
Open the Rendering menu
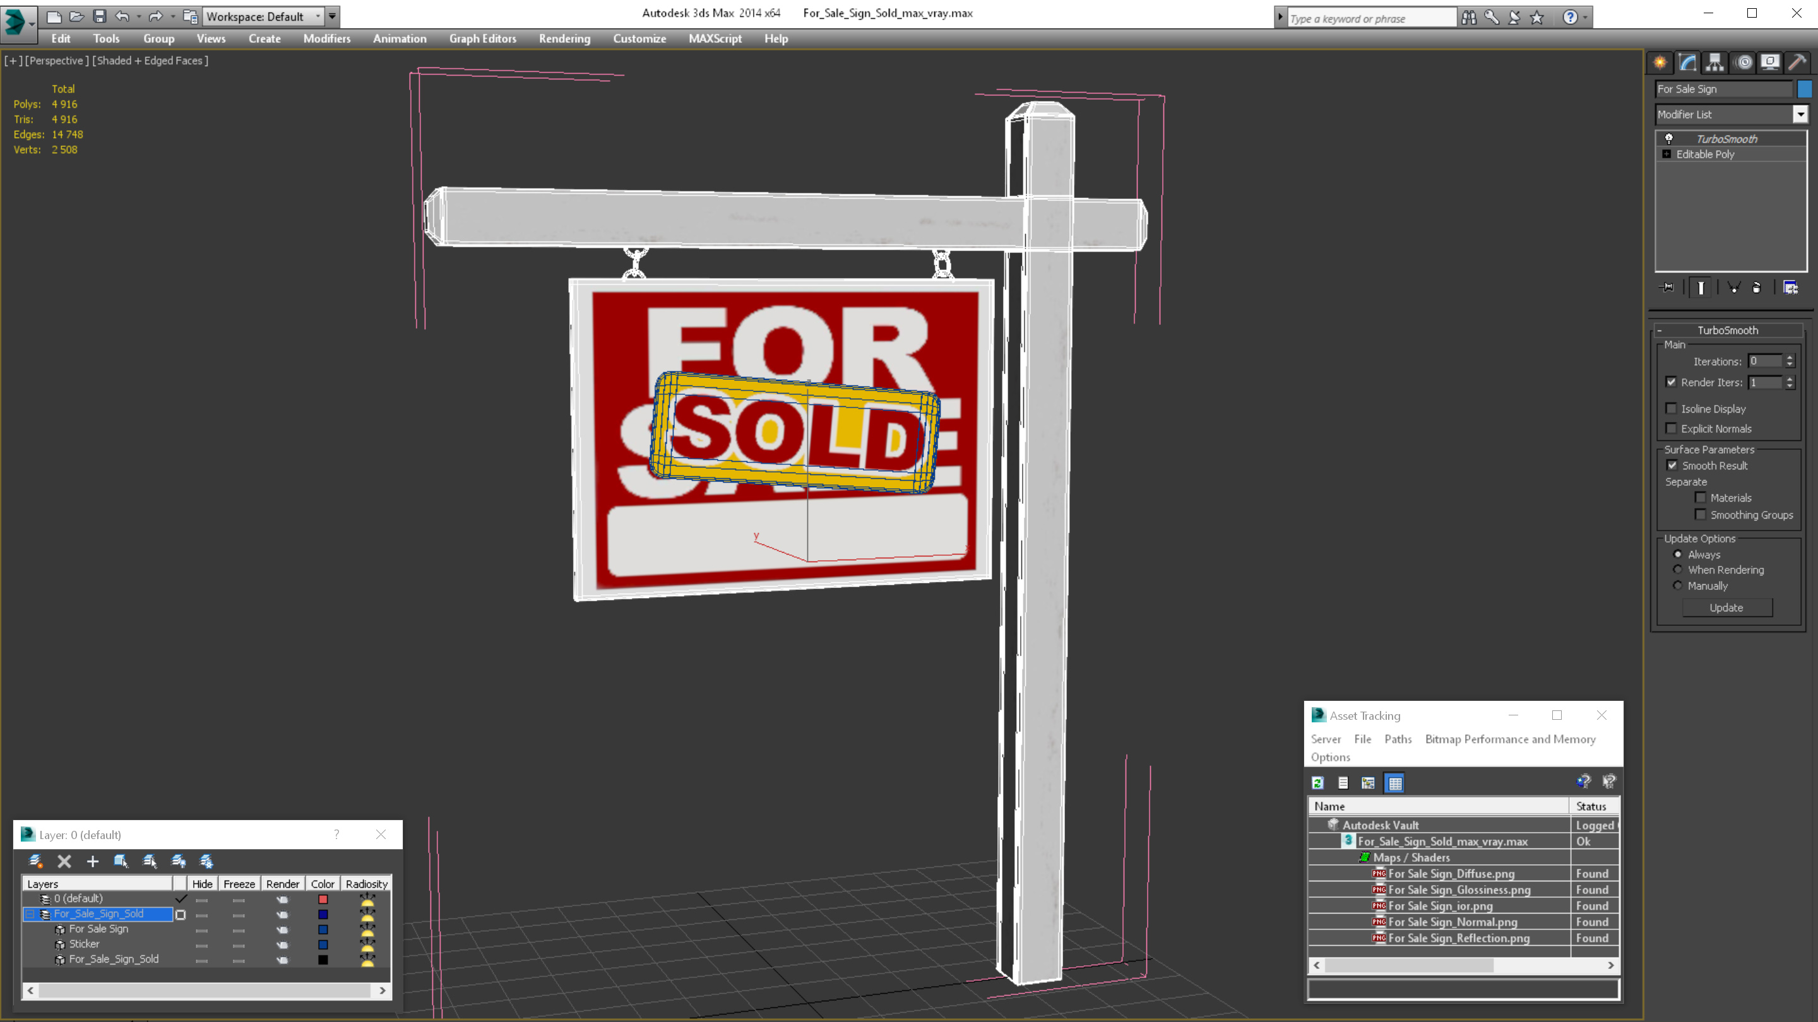tap(564, 38)
